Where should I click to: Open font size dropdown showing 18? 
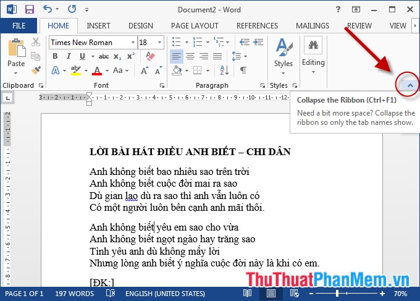click(x=159, y=43)
